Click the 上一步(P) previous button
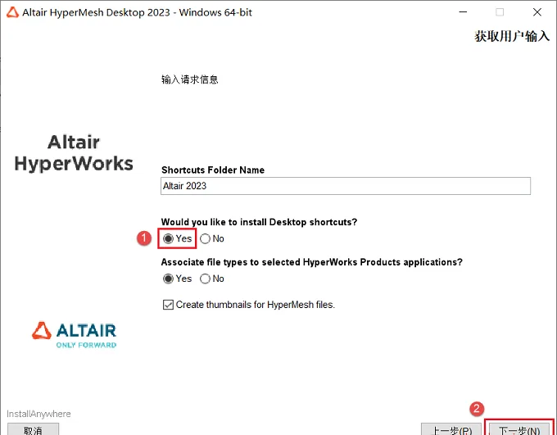This screenshot has height=435, width=557. [451, 430]
